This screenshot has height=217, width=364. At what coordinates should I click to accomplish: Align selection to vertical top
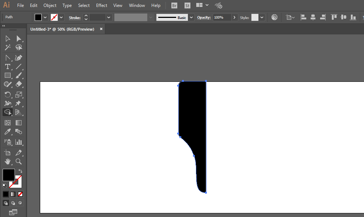point(334,17)
